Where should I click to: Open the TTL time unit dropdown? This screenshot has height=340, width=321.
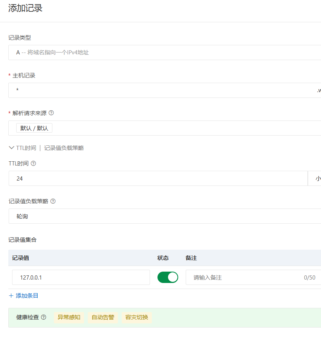tap(315, 178)
